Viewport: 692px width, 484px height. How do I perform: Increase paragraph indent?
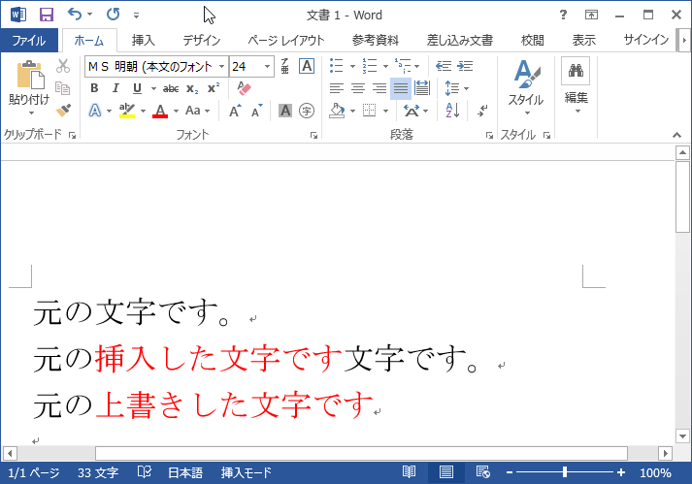(x=465, y=66)
